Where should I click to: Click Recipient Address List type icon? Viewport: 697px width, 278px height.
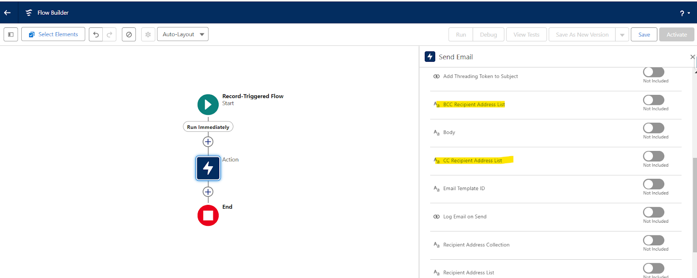click(436, 273)
